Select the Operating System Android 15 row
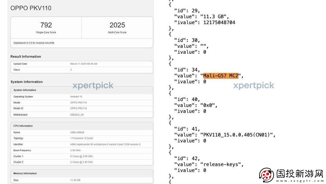This screenshot has width=326, height=184. pos(81,97)
